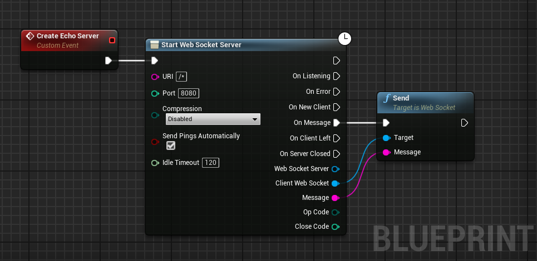The image size is (537, 261).
Task: Click the Idle Timeout value field showing 120
Action: pyautogui.click(x=210, y=163)
